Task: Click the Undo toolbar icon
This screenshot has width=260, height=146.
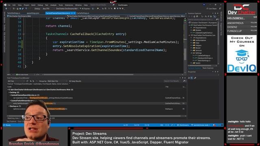Action: [26, 9]
